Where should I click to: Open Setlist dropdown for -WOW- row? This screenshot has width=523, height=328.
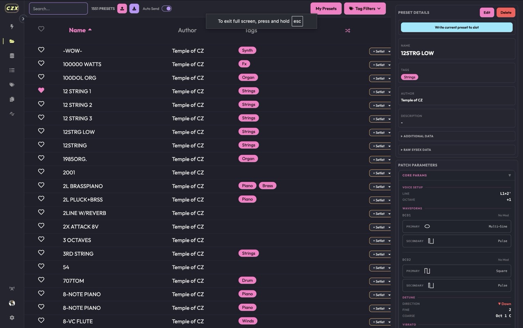(389, 51)
